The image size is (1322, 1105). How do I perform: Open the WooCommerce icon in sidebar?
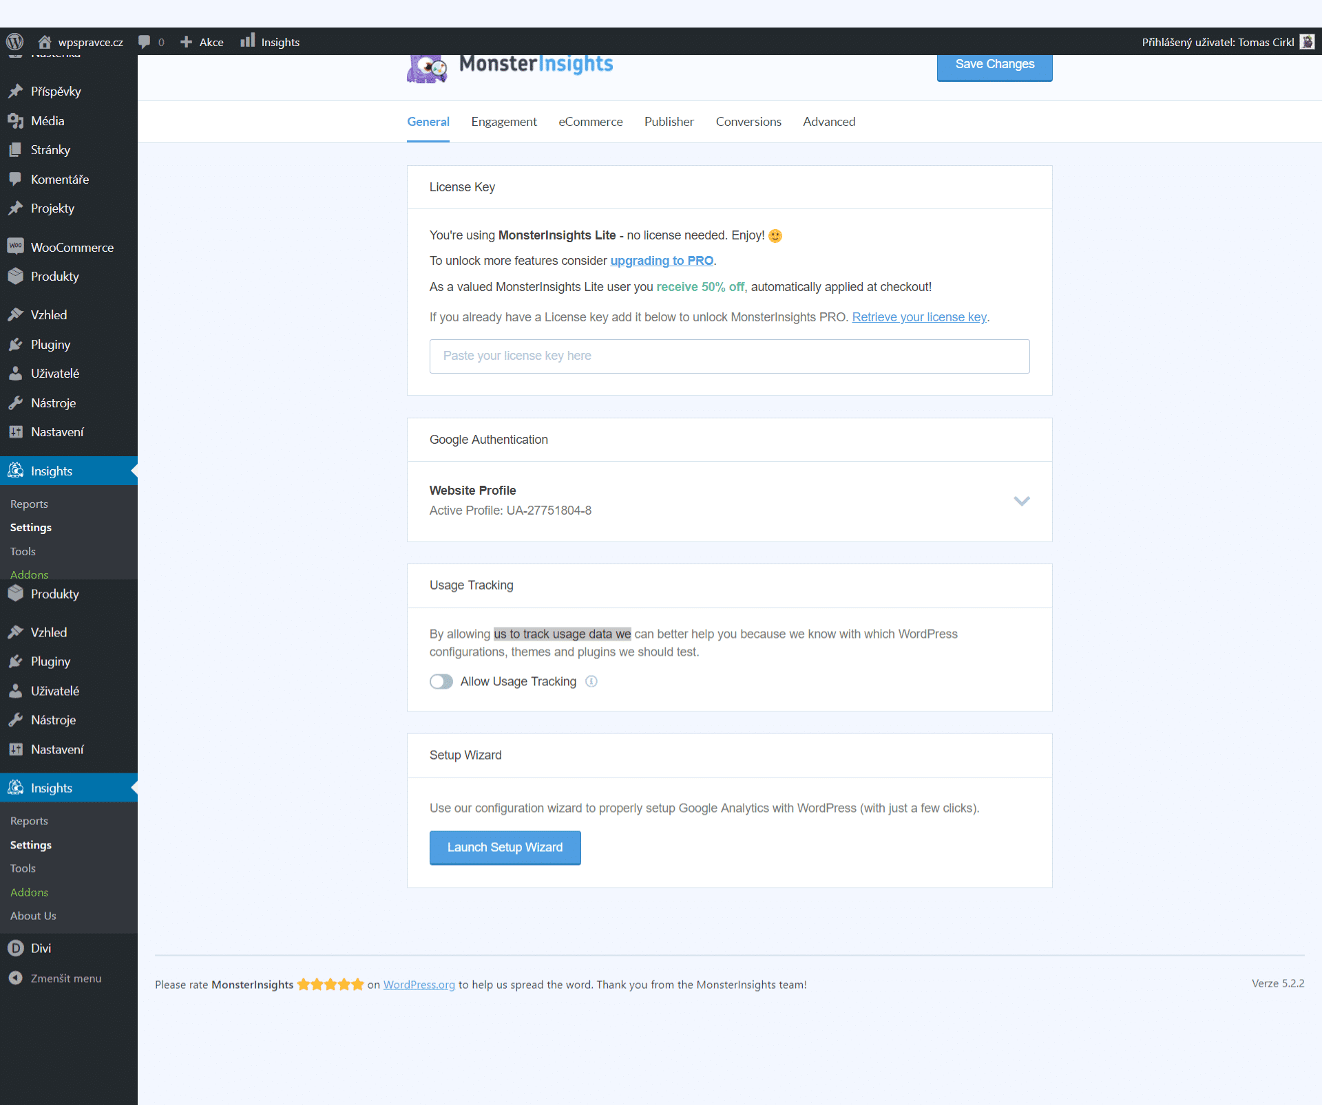point(15,246)
